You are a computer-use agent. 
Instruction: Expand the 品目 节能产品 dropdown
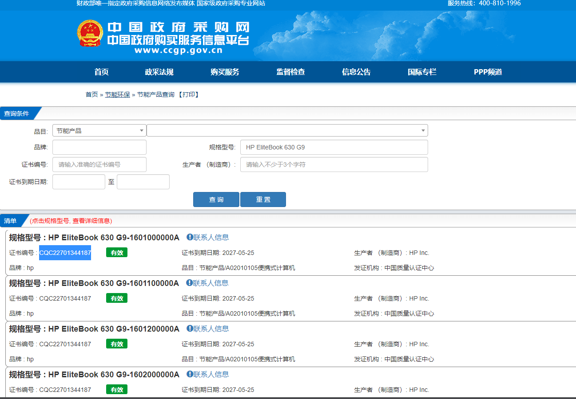[99, 130]
